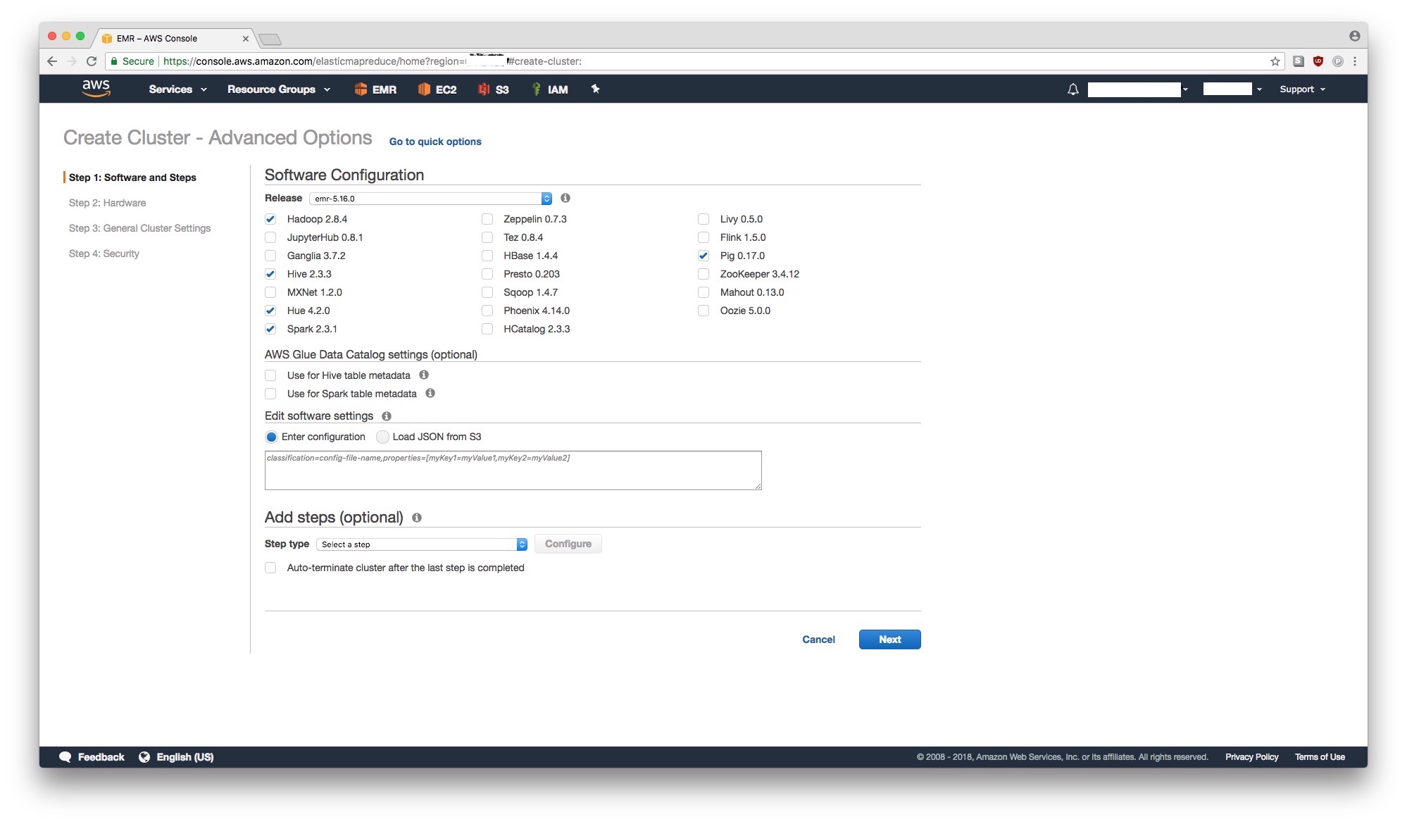Click the Next button
The width and height of the screenshot is (1407, 824).
(x=889, y=639)
